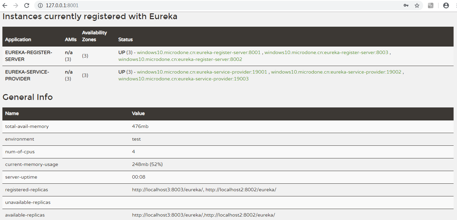Image resolution: width=457 pixels, height=220 pixels.
Task: Click the '248mb (52%)' usage value
Action: [x=147, y=164]
